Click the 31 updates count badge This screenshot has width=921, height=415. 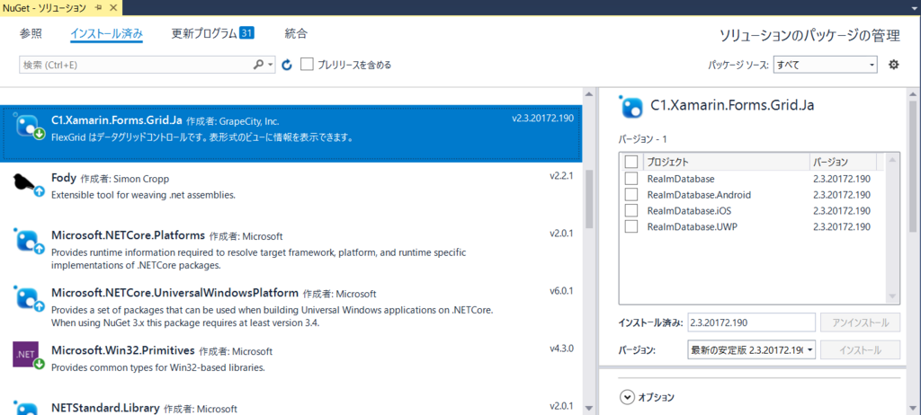pyautogui.click(x=246, y=33)
